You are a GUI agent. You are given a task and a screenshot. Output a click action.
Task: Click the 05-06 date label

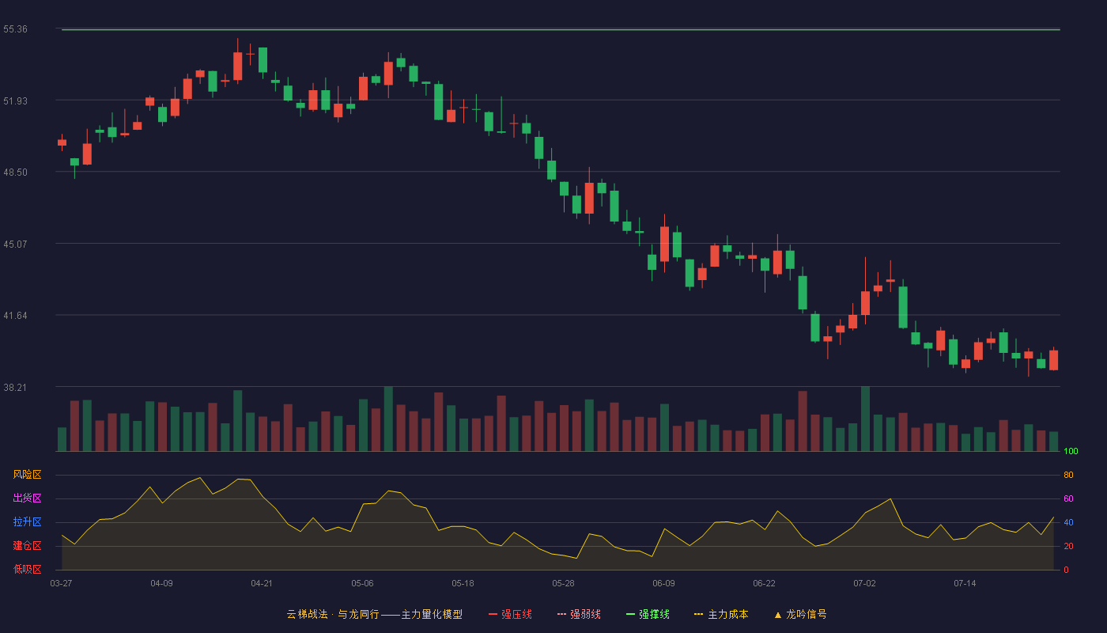(362, 583)
